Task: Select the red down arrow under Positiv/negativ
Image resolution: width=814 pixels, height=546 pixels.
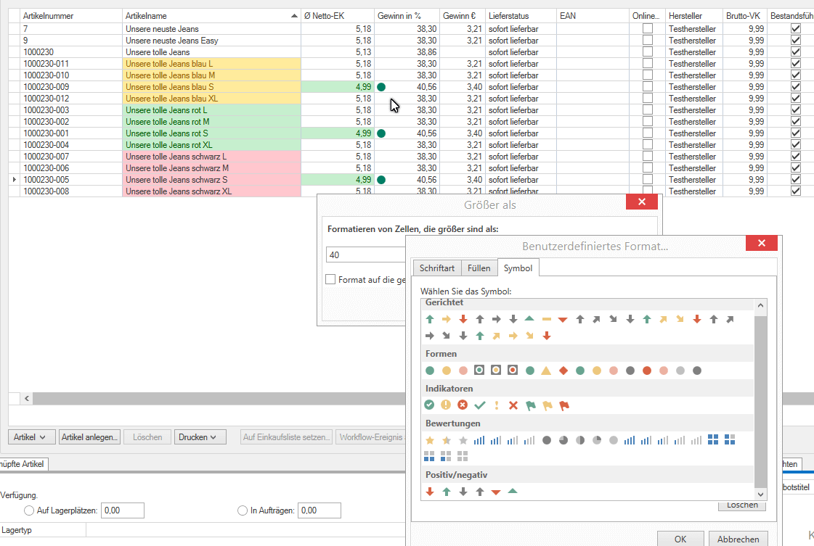Action: [x=430, y=492]
